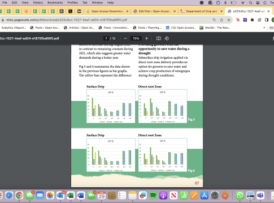Click the PDF page number field
The height and width of the screenshot is (203, 274).
tap(106, 38)
